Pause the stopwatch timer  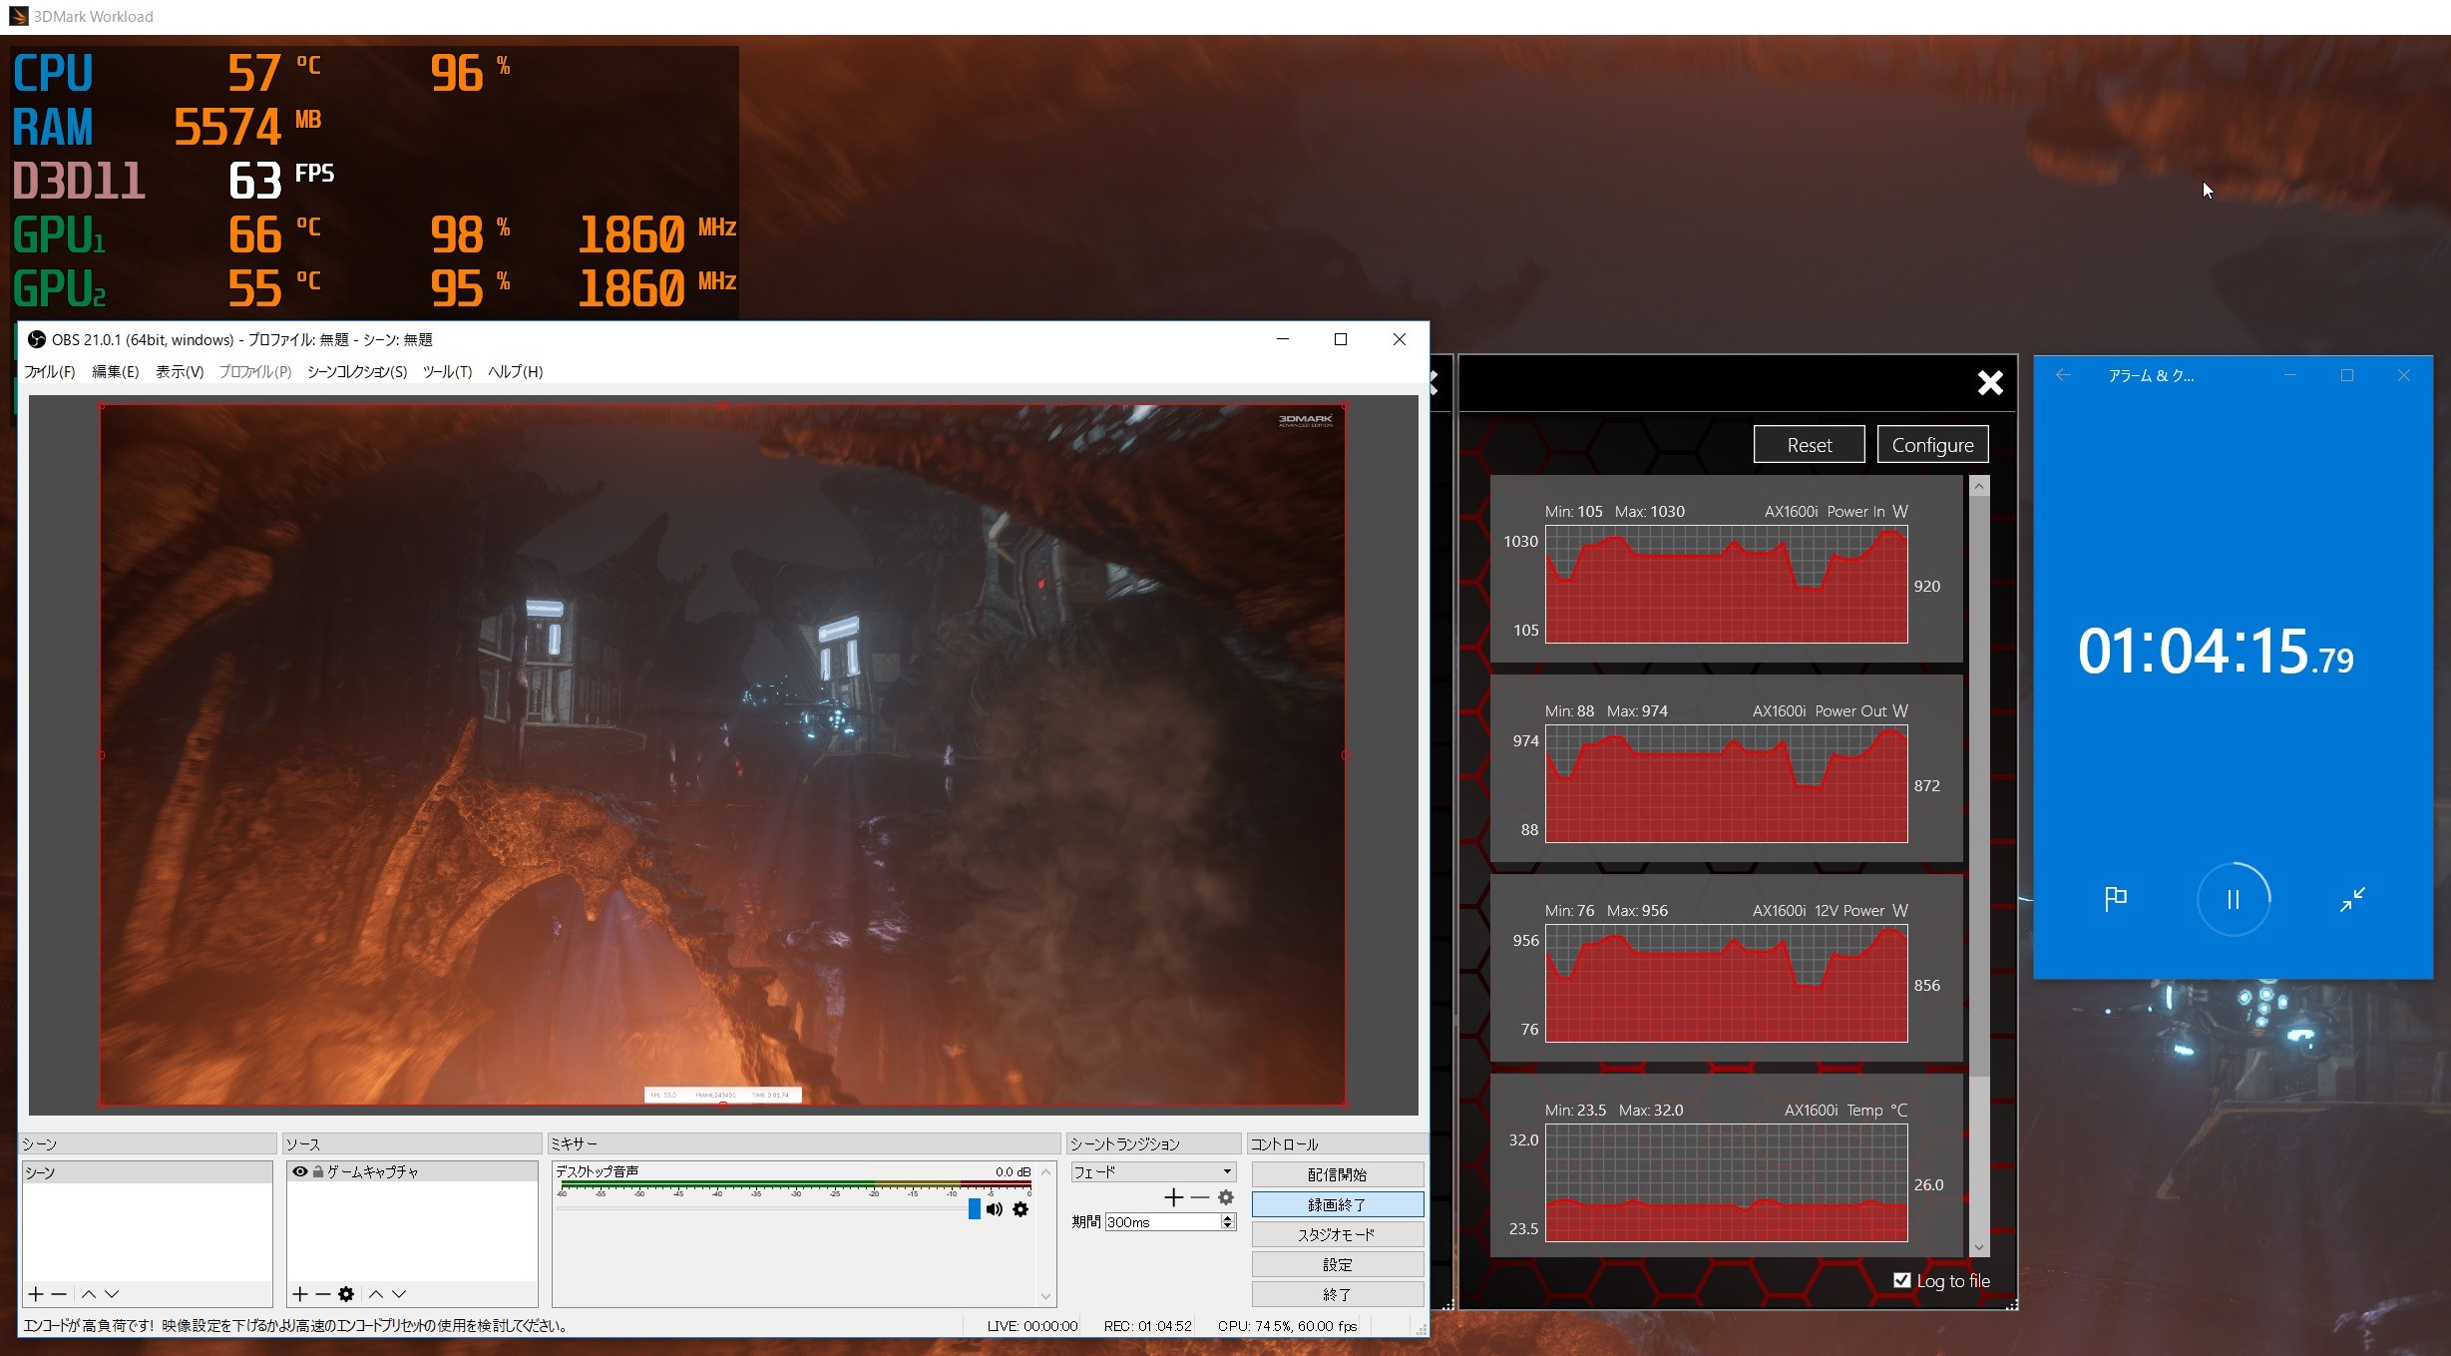[2234, 899]
